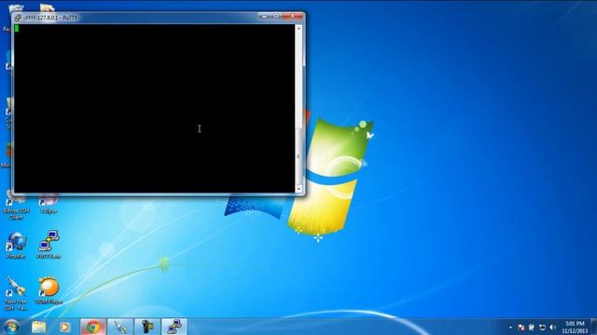Open the taskbar clock showing 5:01 PM
This screenshot has height=335, width=597.
pyautogui.click(x=575, y=327)
